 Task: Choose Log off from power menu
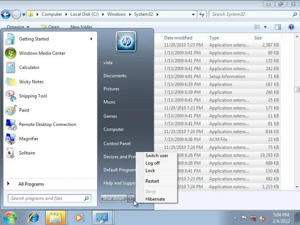point(156,163)
